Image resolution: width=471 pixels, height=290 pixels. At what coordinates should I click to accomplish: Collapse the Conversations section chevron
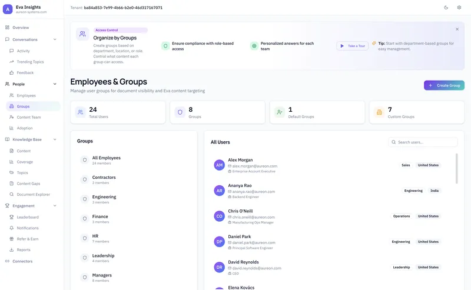(x=55, y=39)
